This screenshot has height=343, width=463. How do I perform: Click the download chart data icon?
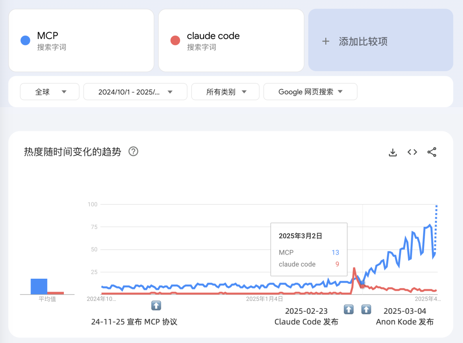(x=393, y=152)
